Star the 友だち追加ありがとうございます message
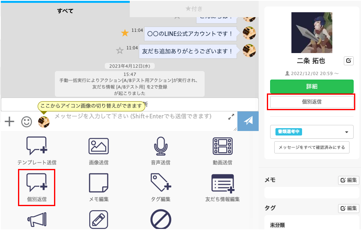Image resolution: width=361 pixels, height=231 pixels. point(120,51)
